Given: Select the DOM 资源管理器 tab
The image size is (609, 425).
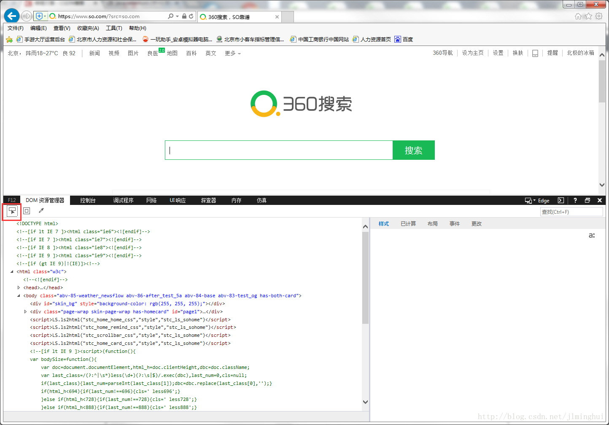Looking at the screenshot, I should [45, 201].
